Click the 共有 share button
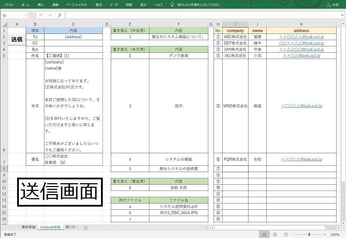The width and height of the screenshot is (346, 238). point(333,5)
